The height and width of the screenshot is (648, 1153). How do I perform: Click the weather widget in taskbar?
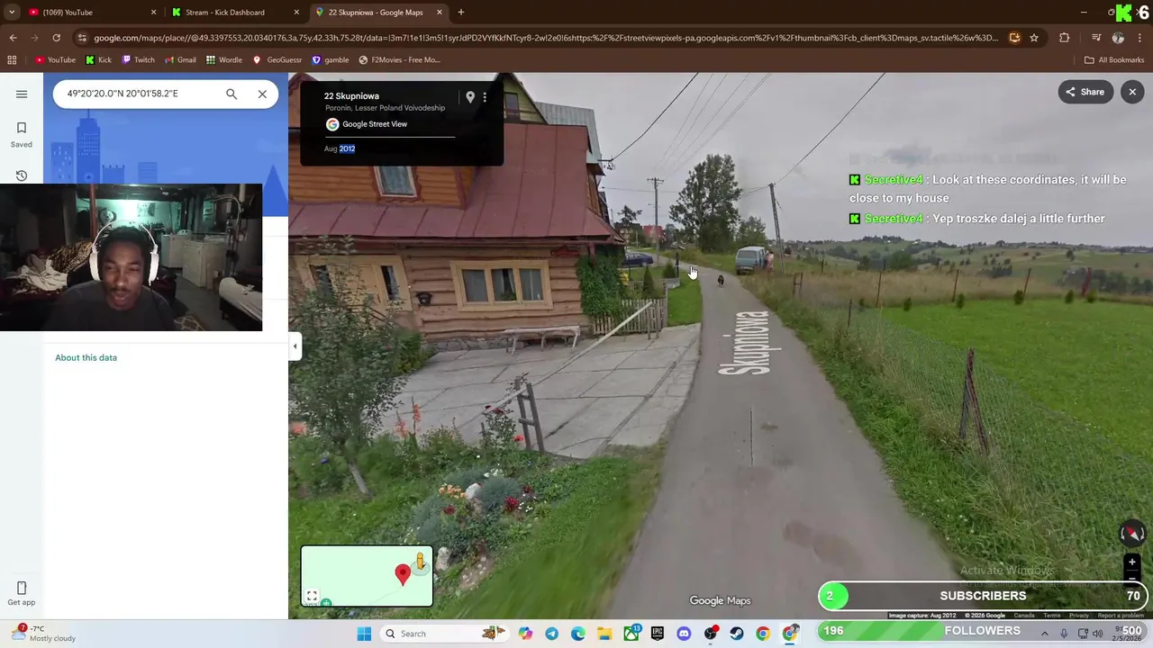point(45,634)
